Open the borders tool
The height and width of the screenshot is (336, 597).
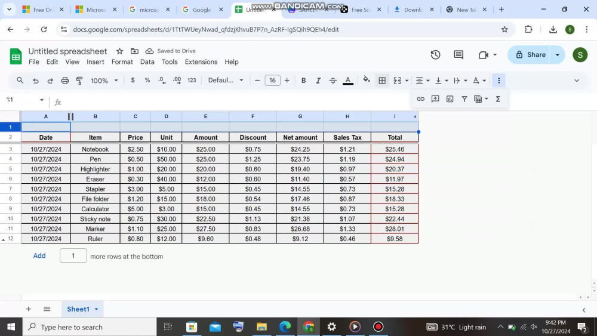pyautogui.click(x=382, y=81)
